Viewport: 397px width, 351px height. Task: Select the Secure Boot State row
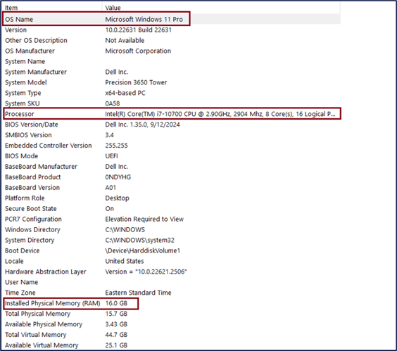tap(171, 208)
